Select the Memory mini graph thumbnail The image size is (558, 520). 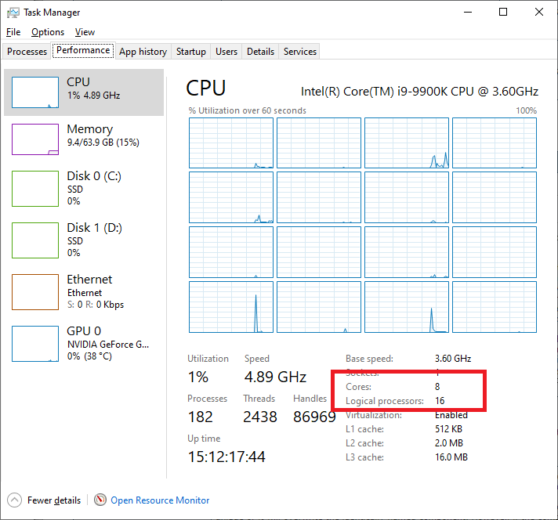pyautogui.click(x=35, y=139)
